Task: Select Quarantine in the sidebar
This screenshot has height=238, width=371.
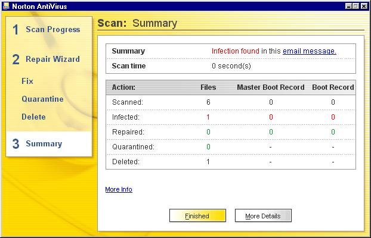Action: point(42,99)
